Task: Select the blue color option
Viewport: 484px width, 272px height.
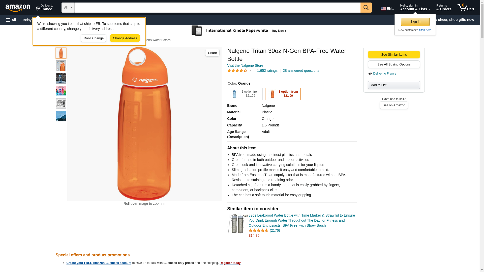Action: click(x=245, y=94)
